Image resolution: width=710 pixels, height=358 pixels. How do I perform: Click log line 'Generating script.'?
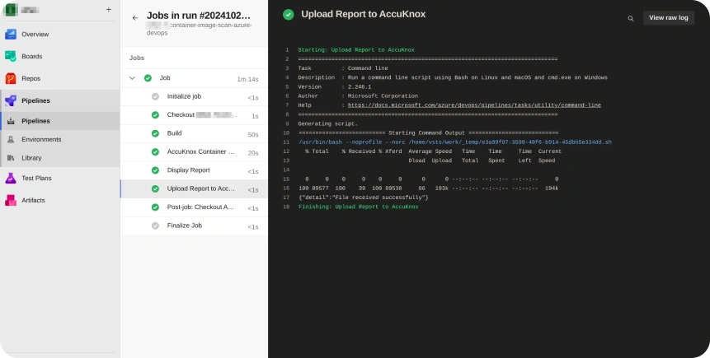click(328, 123)
